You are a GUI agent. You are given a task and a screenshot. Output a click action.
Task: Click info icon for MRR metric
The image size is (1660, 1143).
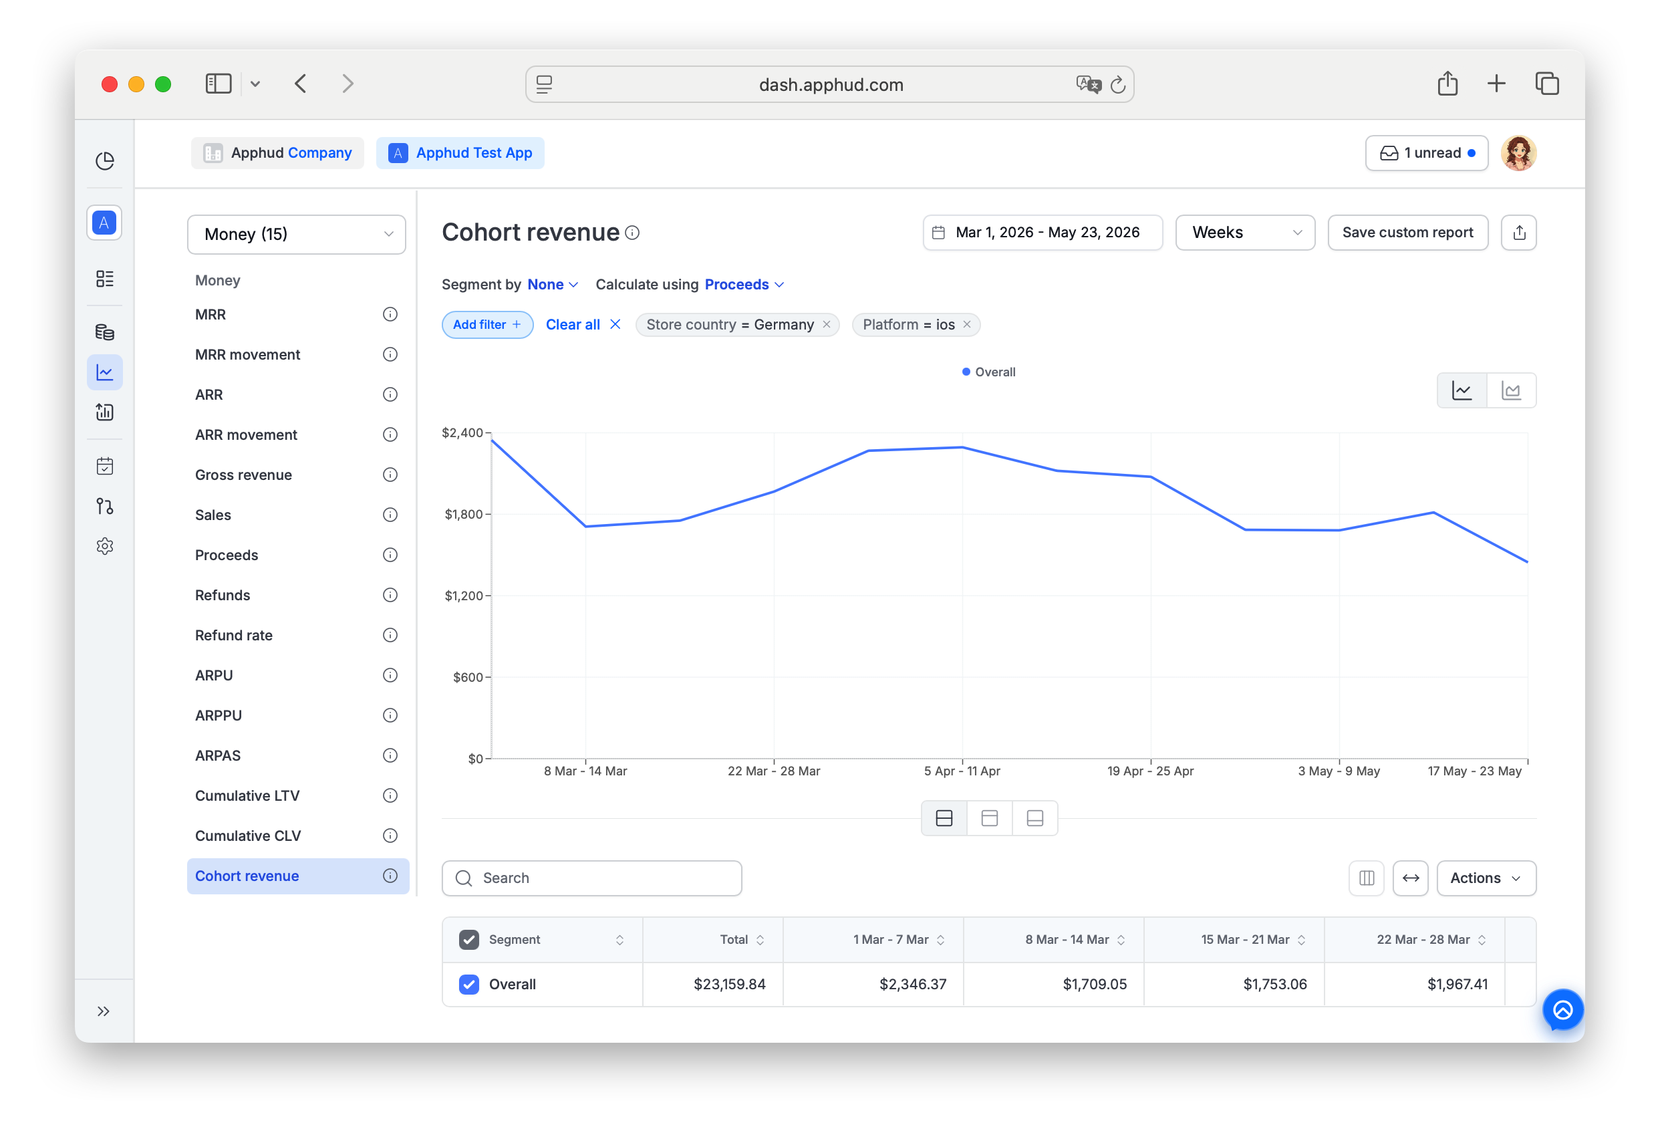[390, 315]
